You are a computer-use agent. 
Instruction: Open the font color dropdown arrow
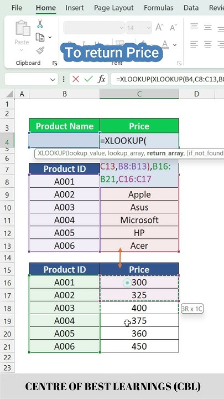(x=175, y=45)
